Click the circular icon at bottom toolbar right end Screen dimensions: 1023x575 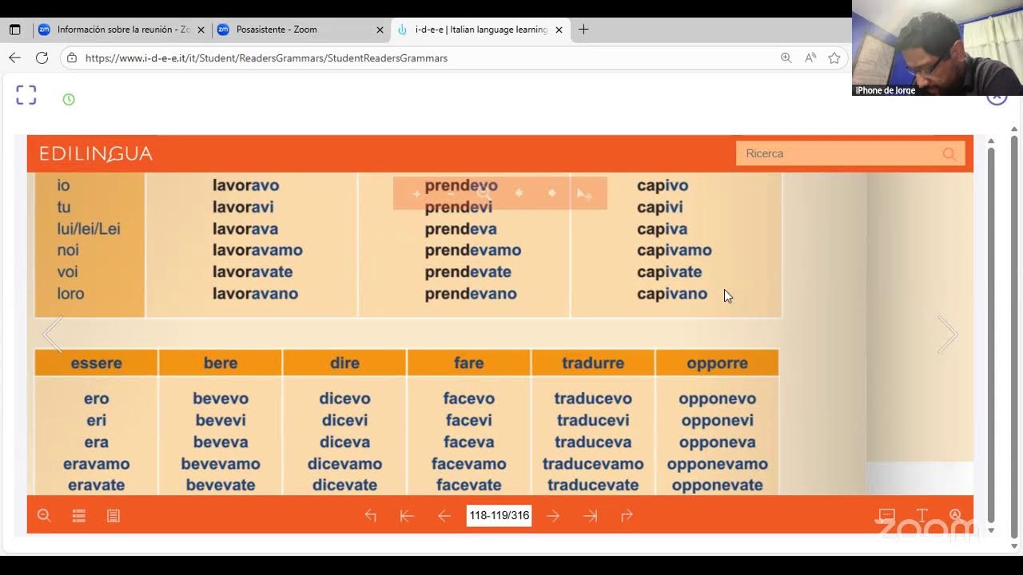955,516
